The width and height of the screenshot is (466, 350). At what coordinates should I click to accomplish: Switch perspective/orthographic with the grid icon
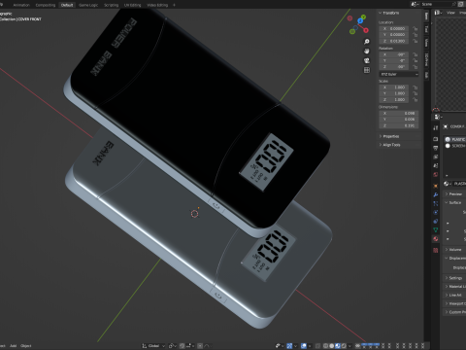tap(367, 70)
